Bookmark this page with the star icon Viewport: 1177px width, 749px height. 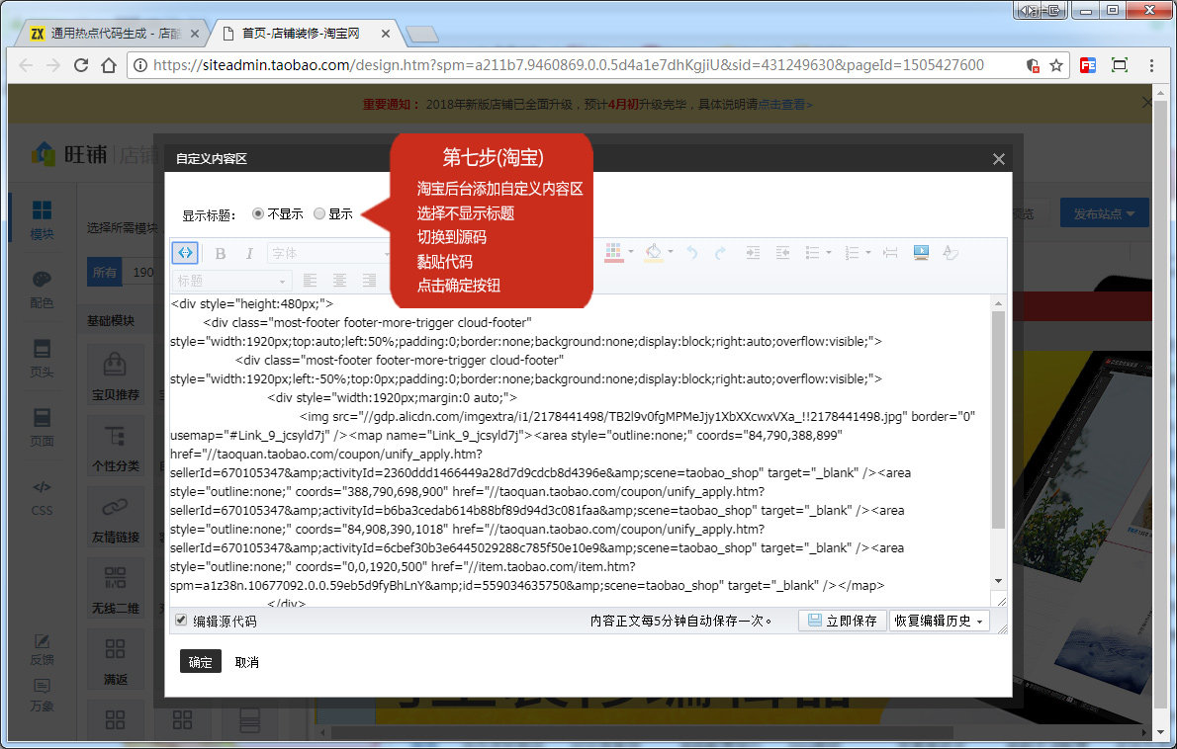point(1056,65)
